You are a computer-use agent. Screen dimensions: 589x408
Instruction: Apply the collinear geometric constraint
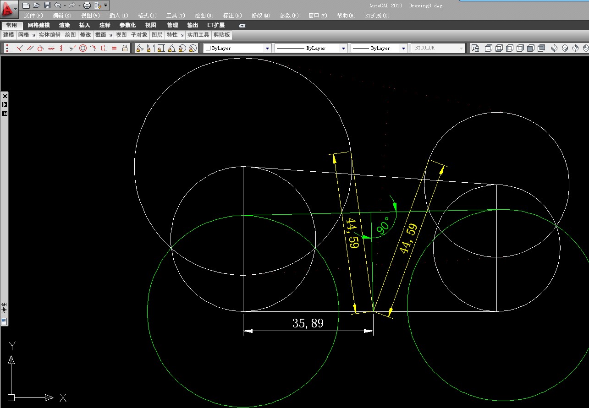(x=72, y=48)
